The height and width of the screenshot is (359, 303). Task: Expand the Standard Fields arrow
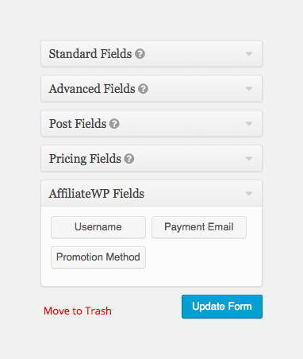[x=249, y=54]
